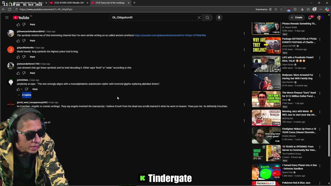Open options menu for SHERMA comment
The width and height of the screenshot is (331, 186).
244,82
